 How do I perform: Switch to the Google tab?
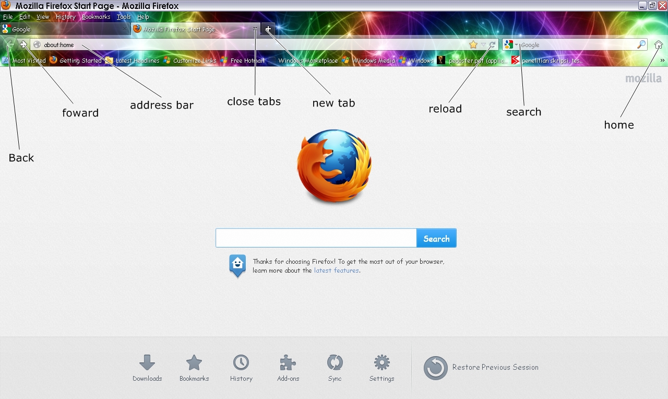coord(63,29)
